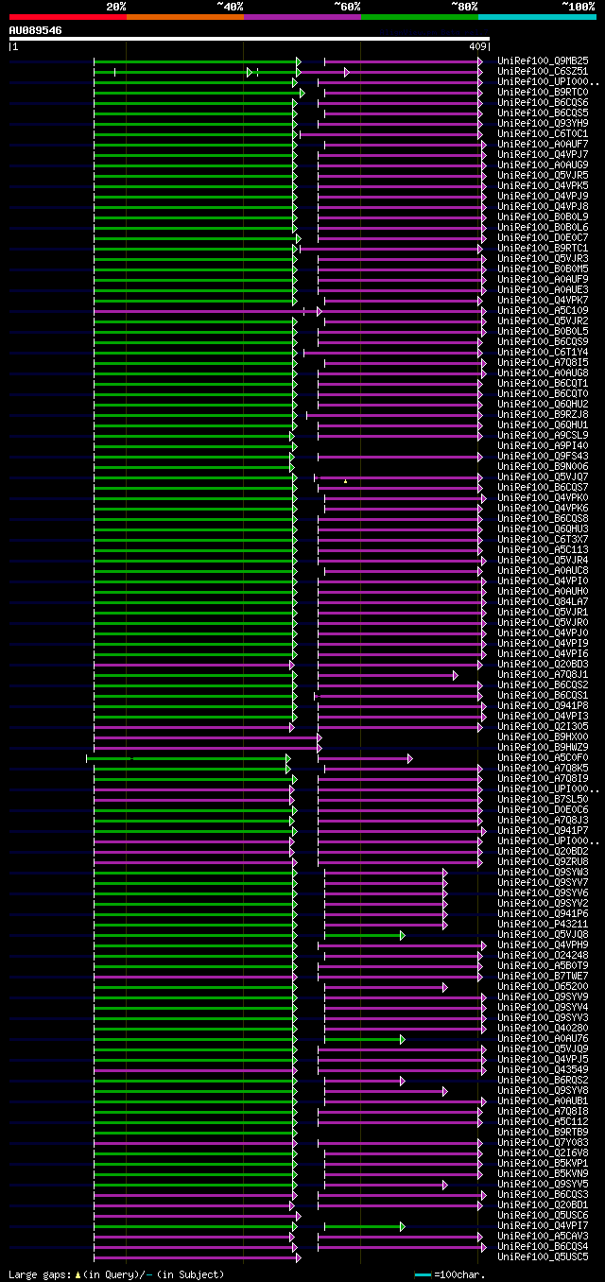Select hit UniRef100_A5B0T9

click(543, 965)
